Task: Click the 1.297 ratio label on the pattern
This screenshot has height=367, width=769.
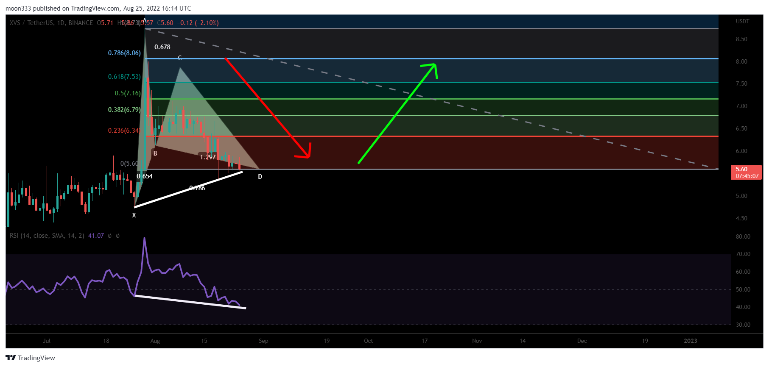Action: click(208, 157)
